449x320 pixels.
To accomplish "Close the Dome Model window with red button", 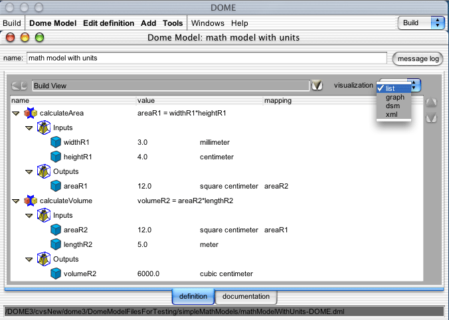I will click(11, 37).
